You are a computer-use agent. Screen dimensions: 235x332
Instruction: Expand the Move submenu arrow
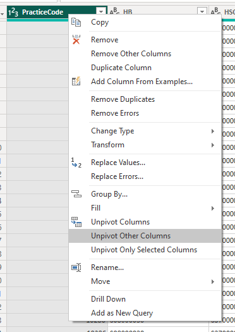tap(213, 281)
